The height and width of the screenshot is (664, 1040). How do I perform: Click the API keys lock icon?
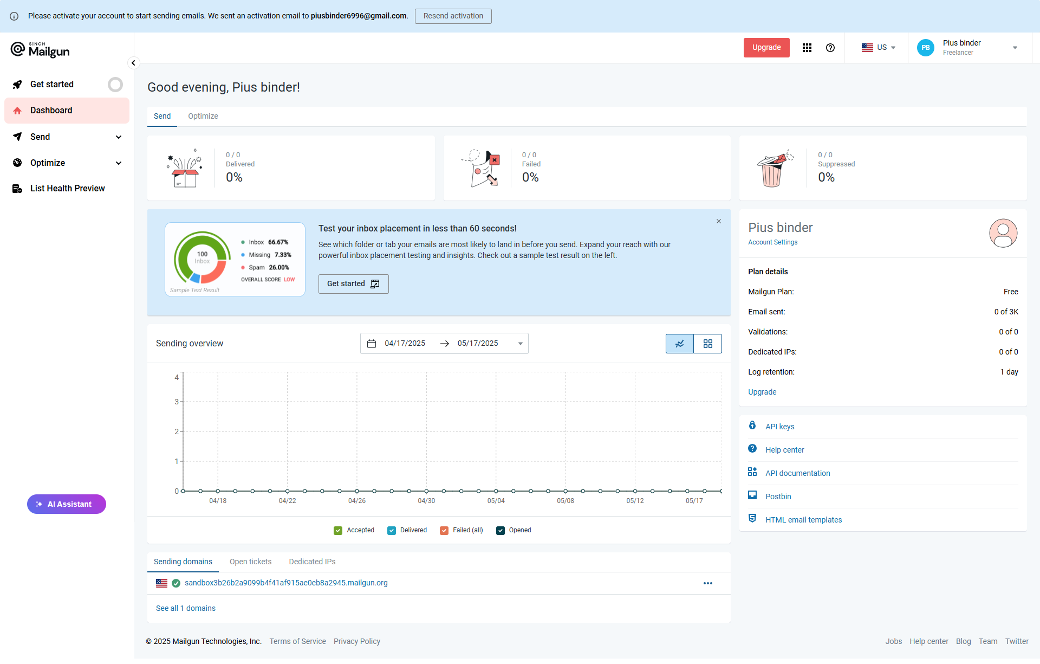pyautogui.click(x=752, y=426)
